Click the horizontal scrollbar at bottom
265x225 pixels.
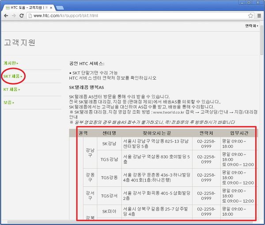pos(130,221)
